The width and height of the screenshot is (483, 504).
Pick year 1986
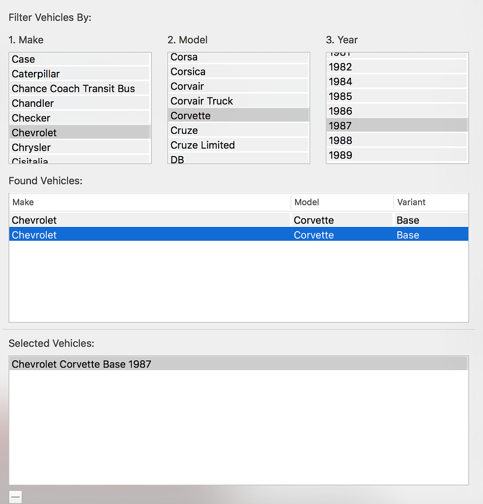[x=397, y=111]
